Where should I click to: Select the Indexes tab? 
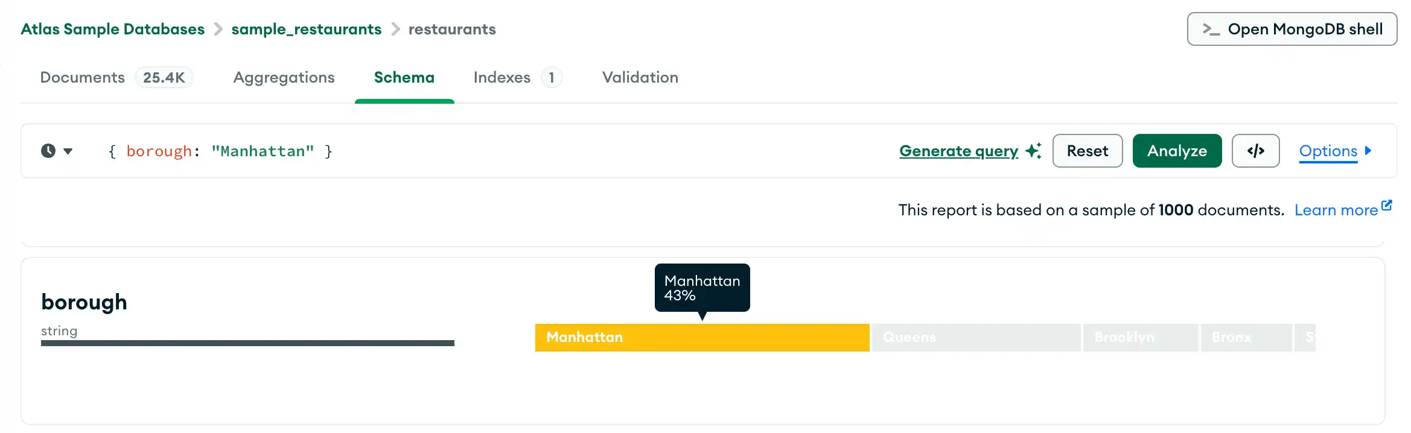502,78
